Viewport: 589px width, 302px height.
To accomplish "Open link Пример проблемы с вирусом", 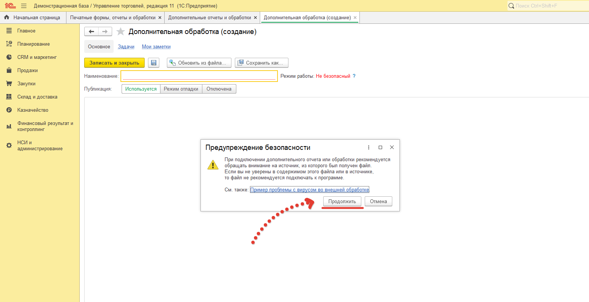I will pos(309,190).
